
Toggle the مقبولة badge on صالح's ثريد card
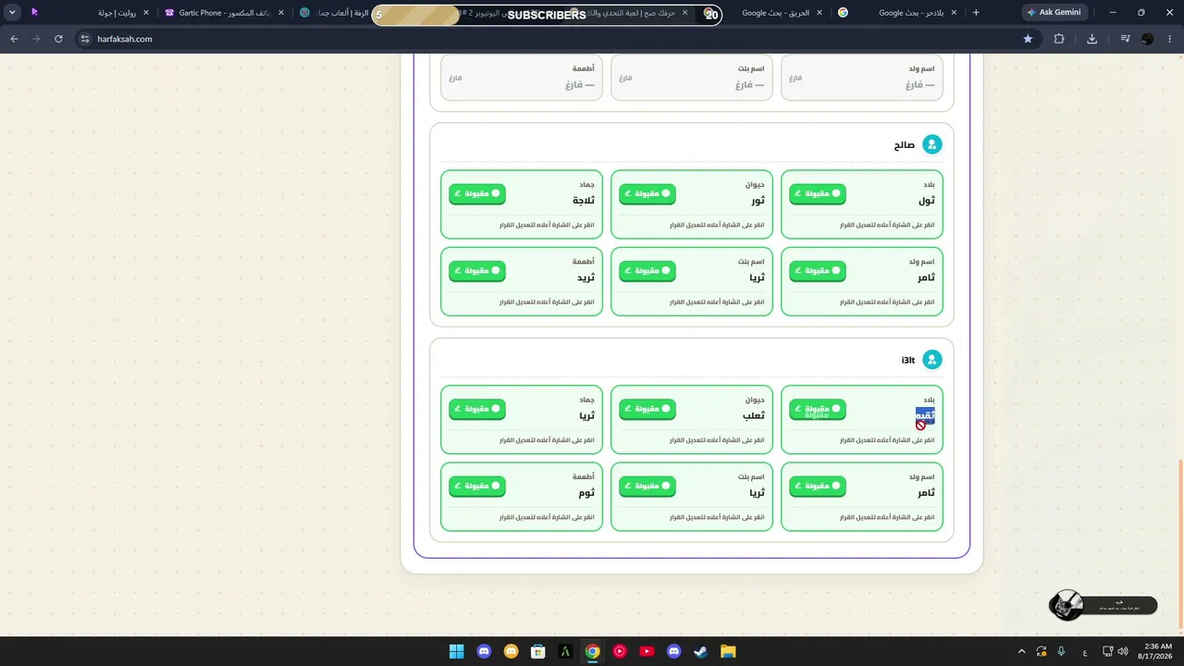(x=477, y=271)
